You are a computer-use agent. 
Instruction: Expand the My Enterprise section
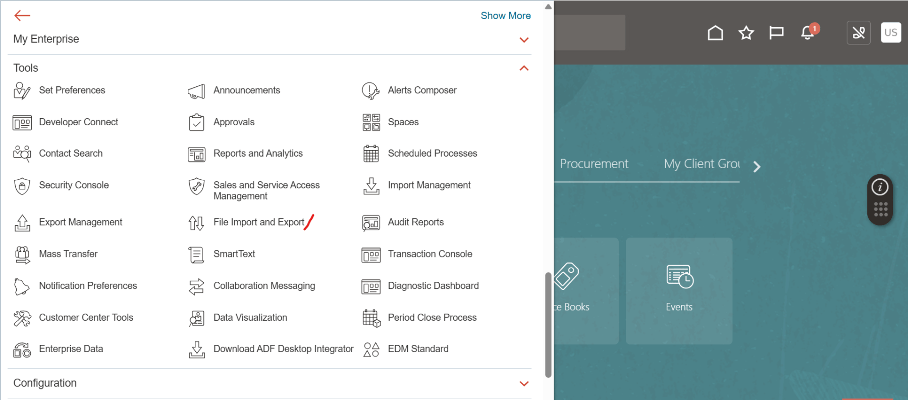(524, 40)
